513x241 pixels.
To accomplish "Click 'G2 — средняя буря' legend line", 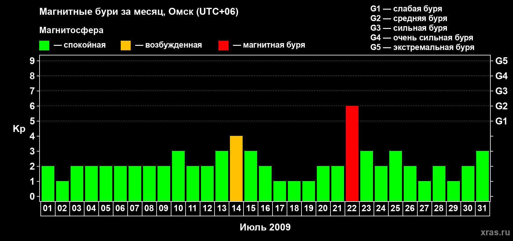I will [409, 18].
